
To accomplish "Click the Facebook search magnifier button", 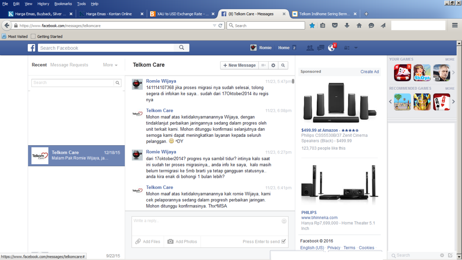I will click(x=182, y=48).
